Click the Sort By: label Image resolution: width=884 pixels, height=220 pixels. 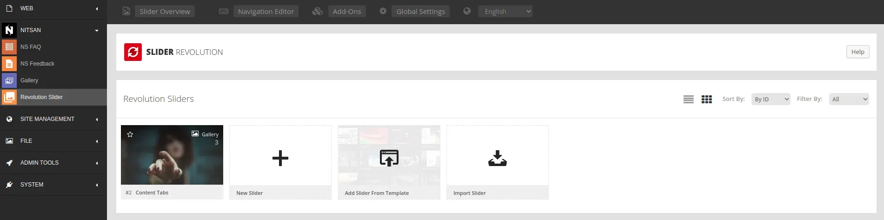(x=733, y=99)
